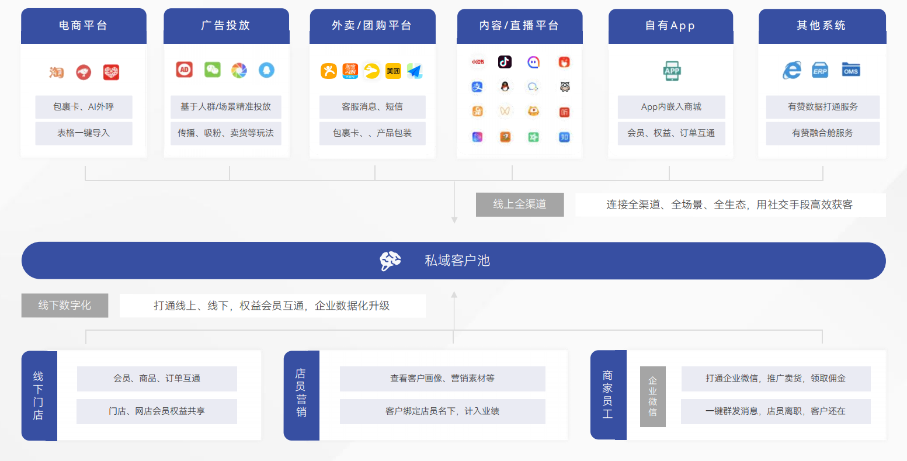Click the blue speech bubble icon below purple chat
The image size is (907, 461).
click(533, 87)
